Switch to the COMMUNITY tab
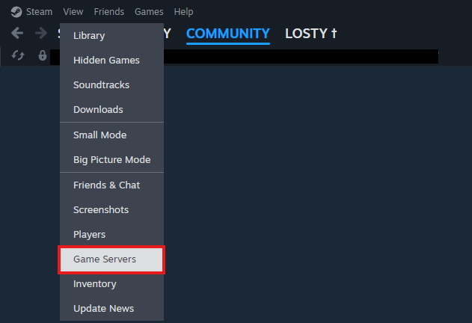 (x=228, y=34)
